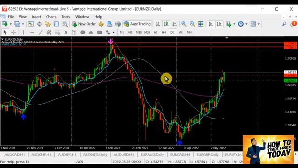Switch timeframe to M15
Screen dimensions: 298x168
pos(139,32)
